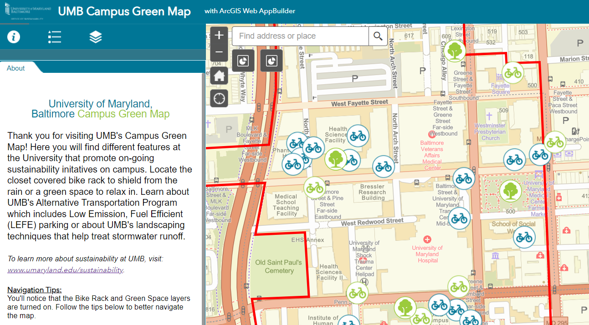Select blue bike marker at School of Social Work

click(x=524, y=237)
